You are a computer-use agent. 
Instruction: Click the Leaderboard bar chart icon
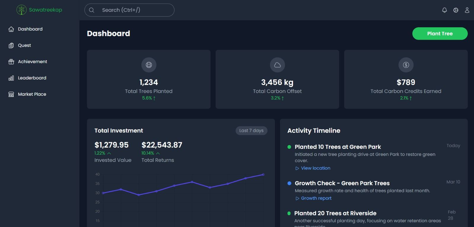point(11,78)
